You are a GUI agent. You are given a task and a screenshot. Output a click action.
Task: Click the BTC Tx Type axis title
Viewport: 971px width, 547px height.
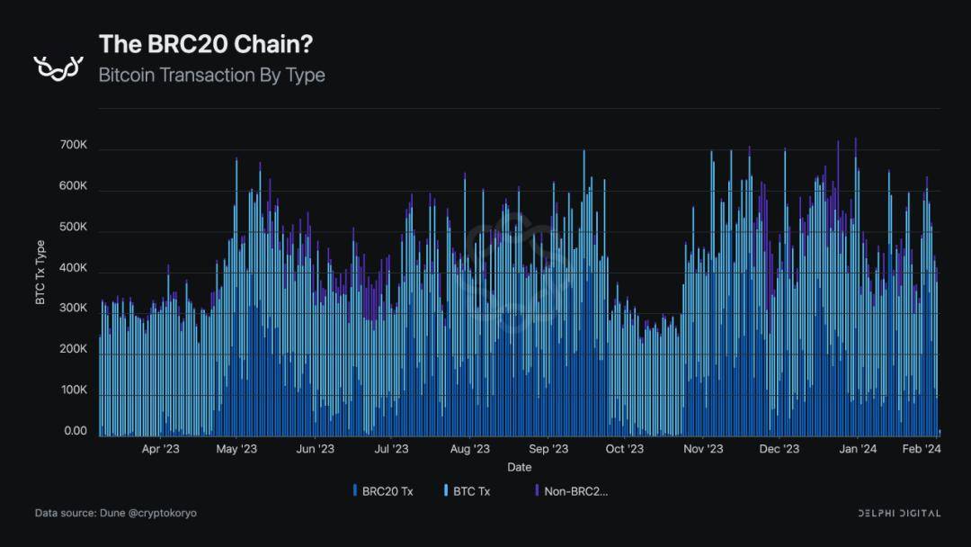(x=40, y=273)
